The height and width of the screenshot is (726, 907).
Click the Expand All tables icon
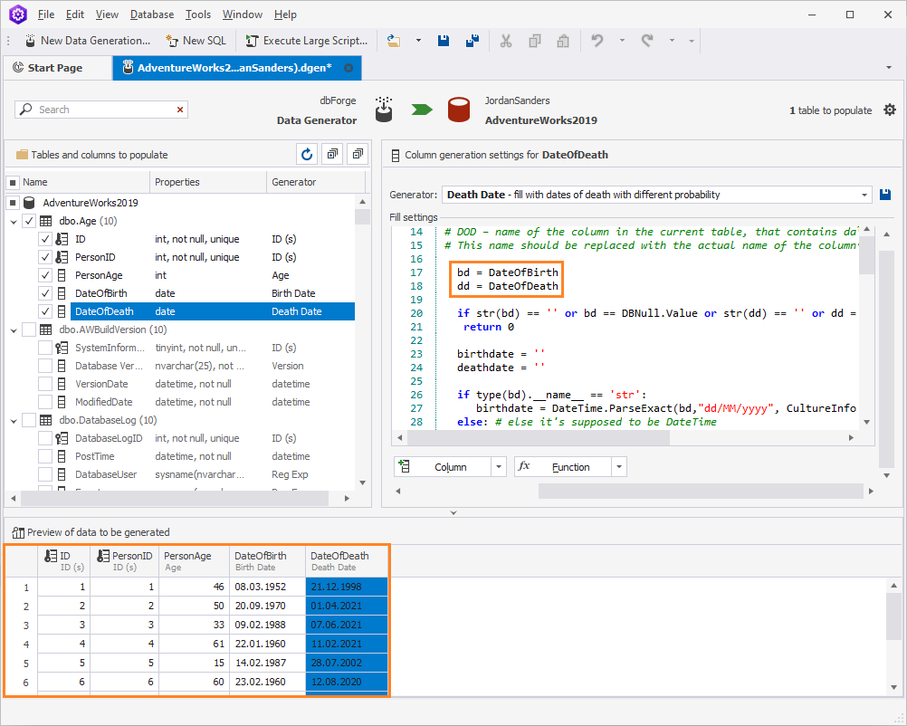coord(332,154)
